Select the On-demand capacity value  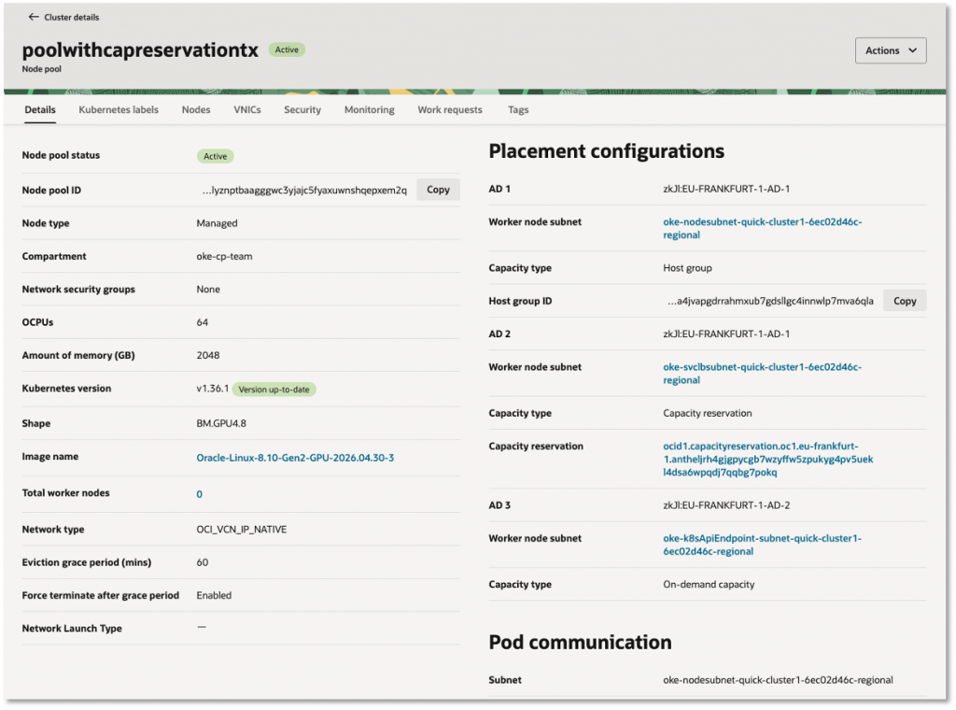(709, 584)
